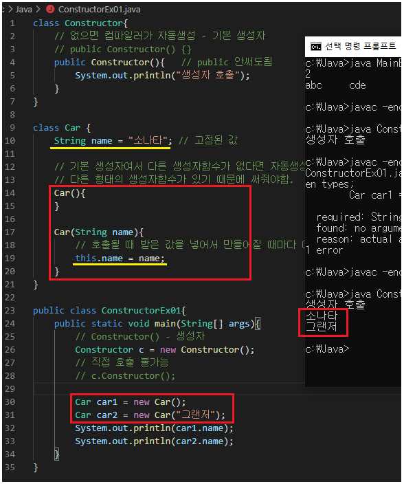Click line number 14 in the gutter
This screenshot has width=404, height=484.
pyautogui.click(x=10, y=193)
